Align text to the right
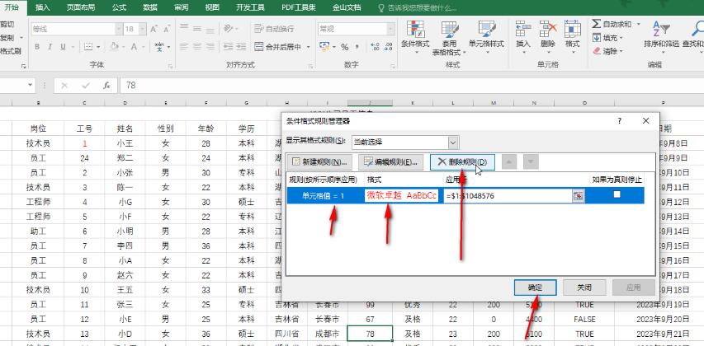This screenshot has width=704, height=346. tap(210, 47)
